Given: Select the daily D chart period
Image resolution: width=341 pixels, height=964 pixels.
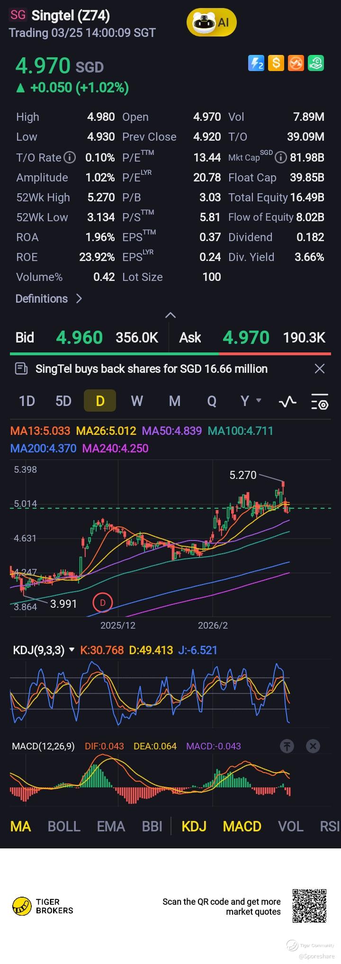Looking at the screenshot, I should click(x=100, y=401).
